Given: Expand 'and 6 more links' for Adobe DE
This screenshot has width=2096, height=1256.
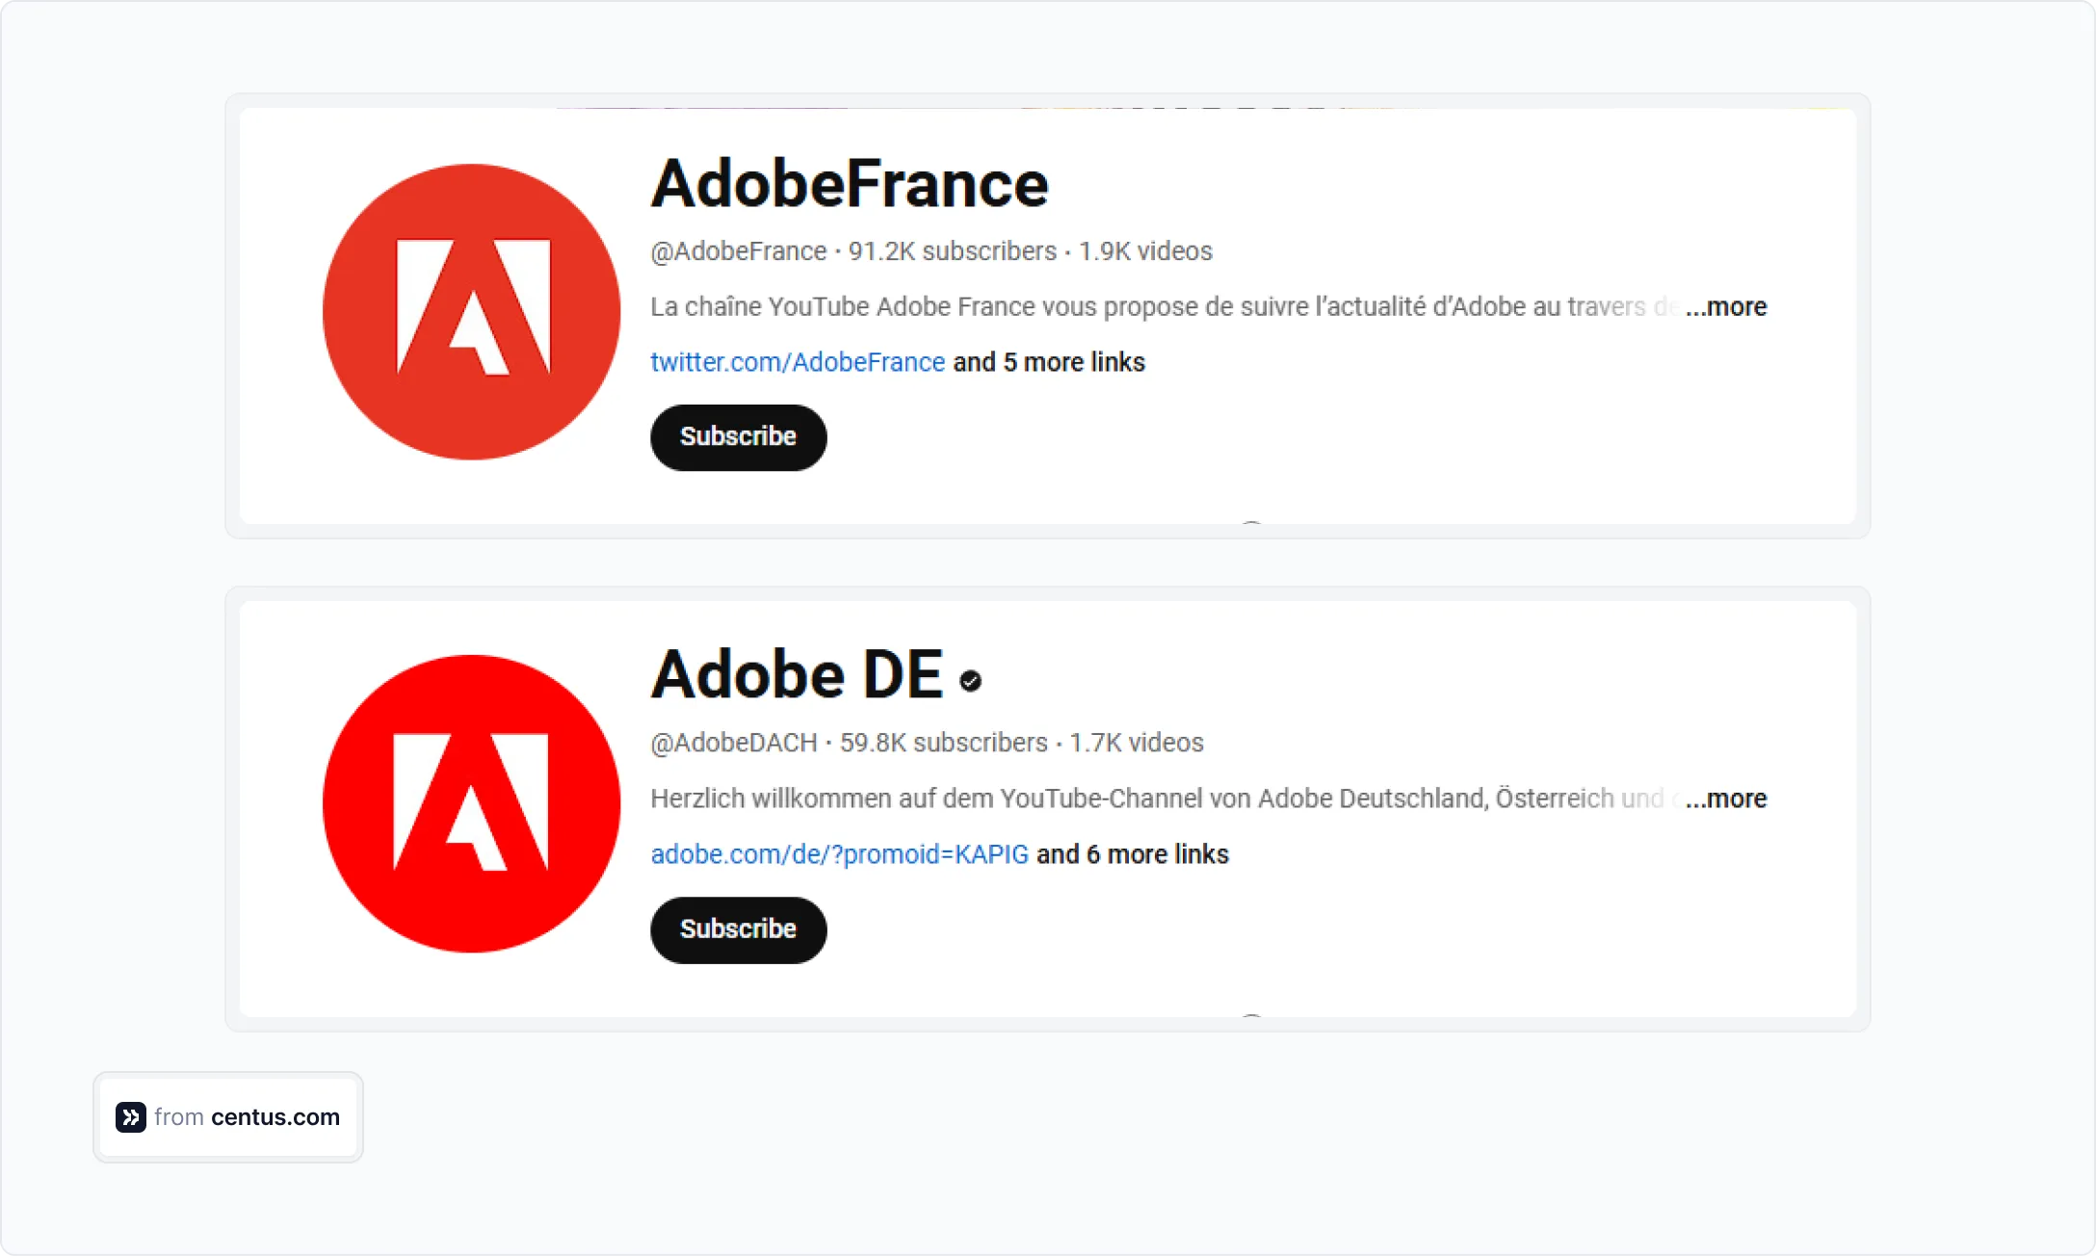Looking at the screenshot, I should point(1132,854).
